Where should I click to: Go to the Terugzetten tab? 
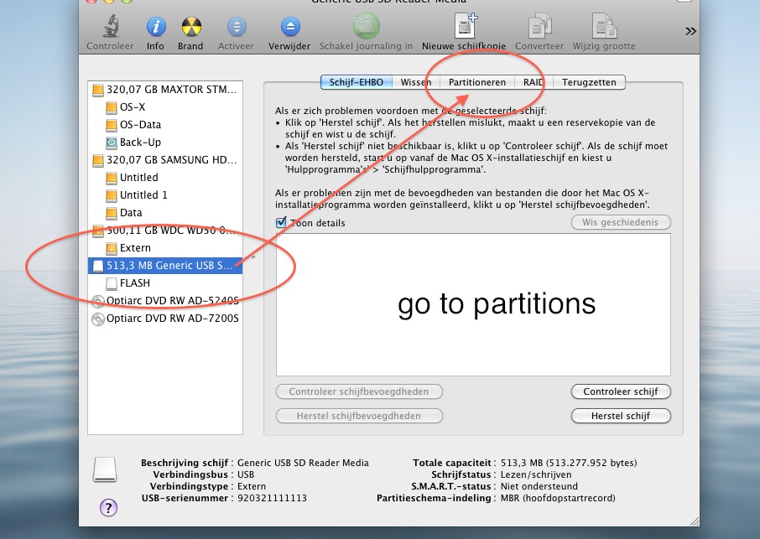click(588, 82)
